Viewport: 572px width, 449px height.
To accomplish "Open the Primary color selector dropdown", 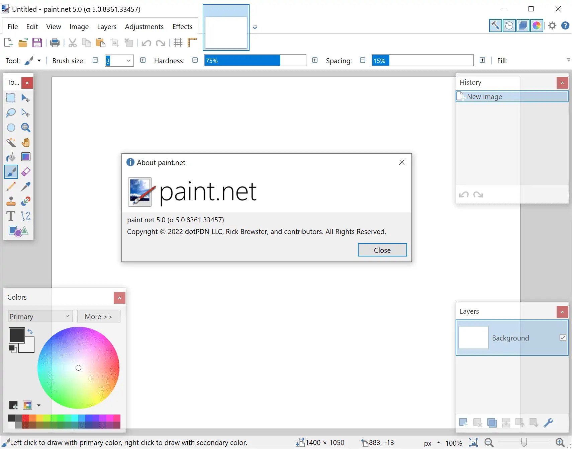I will pos(40,316).
